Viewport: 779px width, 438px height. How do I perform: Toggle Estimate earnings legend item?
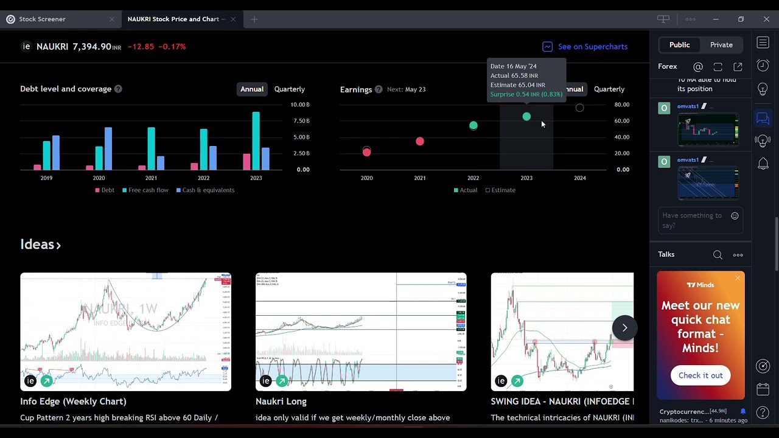(x=500, y=190)
